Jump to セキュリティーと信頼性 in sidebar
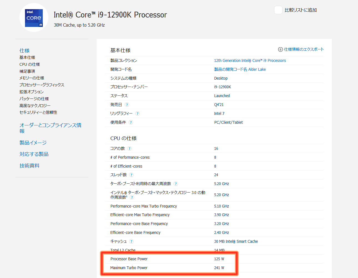 pyautogui.click(x=38, y=112)
